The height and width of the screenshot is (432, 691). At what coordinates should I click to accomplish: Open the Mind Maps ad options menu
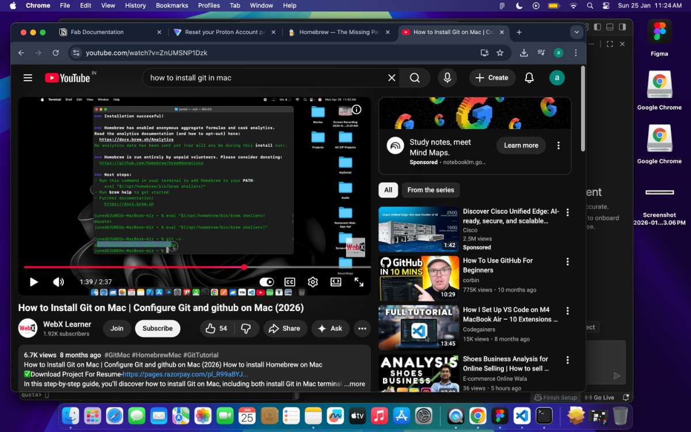[x=558, y=146]
